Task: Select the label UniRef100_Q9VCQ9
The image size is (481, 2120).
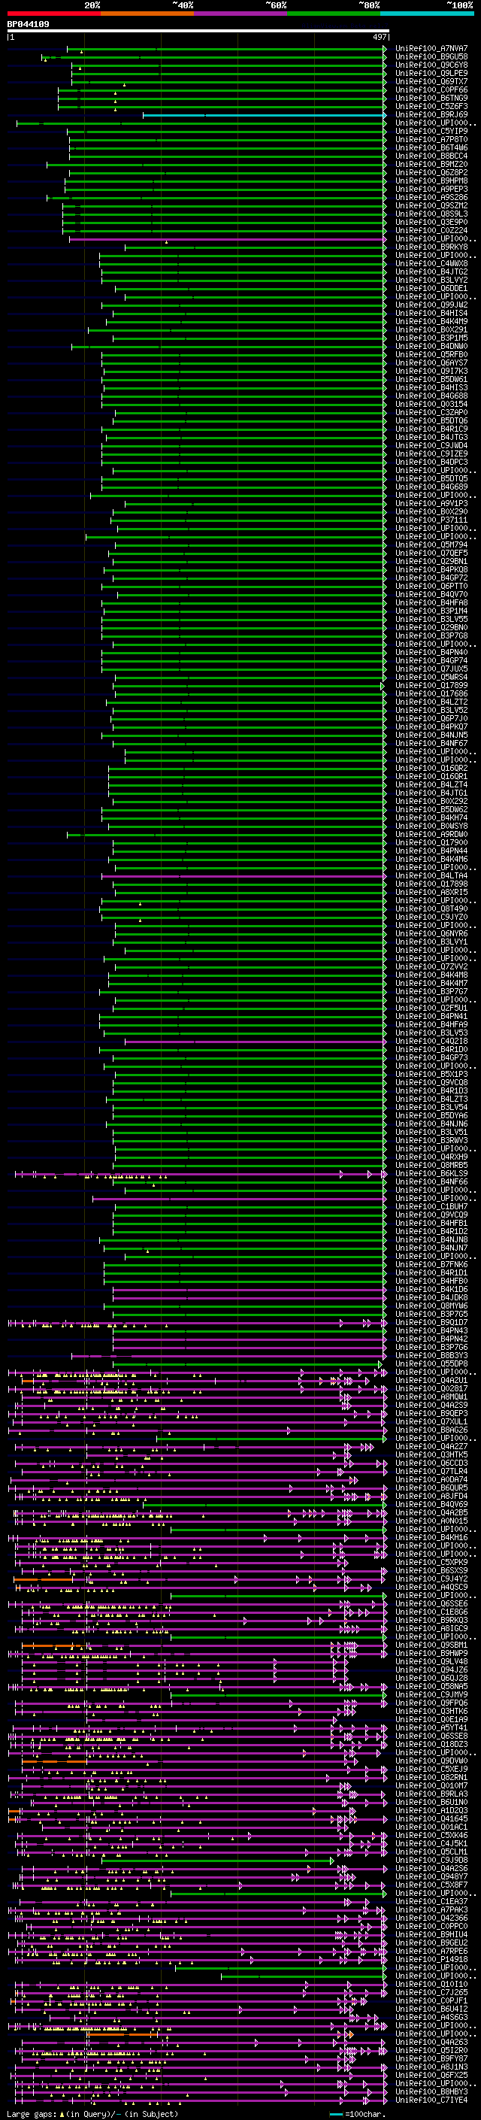Action: 431,1215
